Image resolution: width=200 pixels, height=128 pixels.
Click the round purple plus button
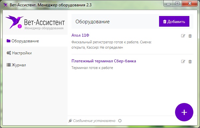[x=184, y=112]
